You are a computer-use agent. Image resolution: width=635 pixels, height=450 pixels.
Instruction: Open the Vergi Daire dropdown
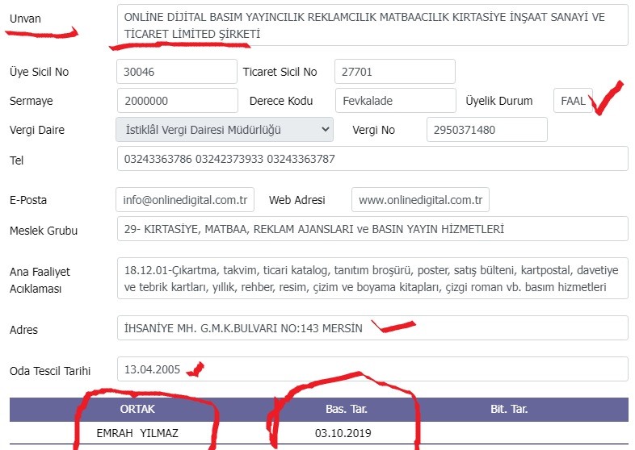coord(225,130)
